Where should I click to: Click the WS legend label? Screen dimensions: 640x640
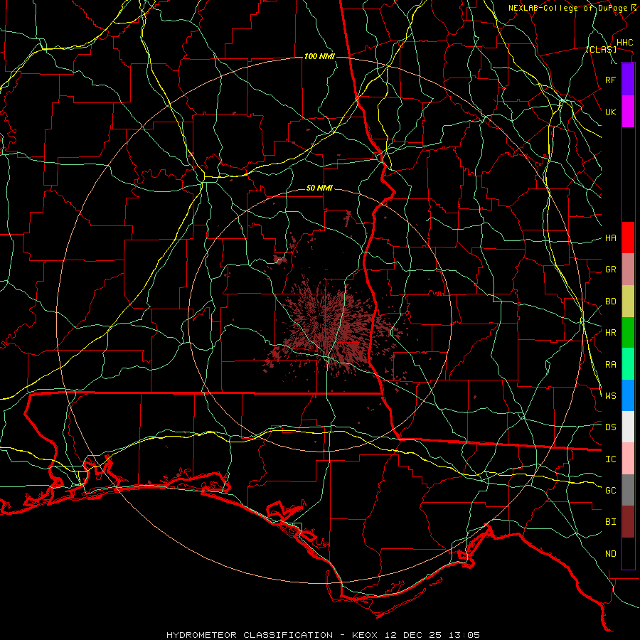pos(610,396)
